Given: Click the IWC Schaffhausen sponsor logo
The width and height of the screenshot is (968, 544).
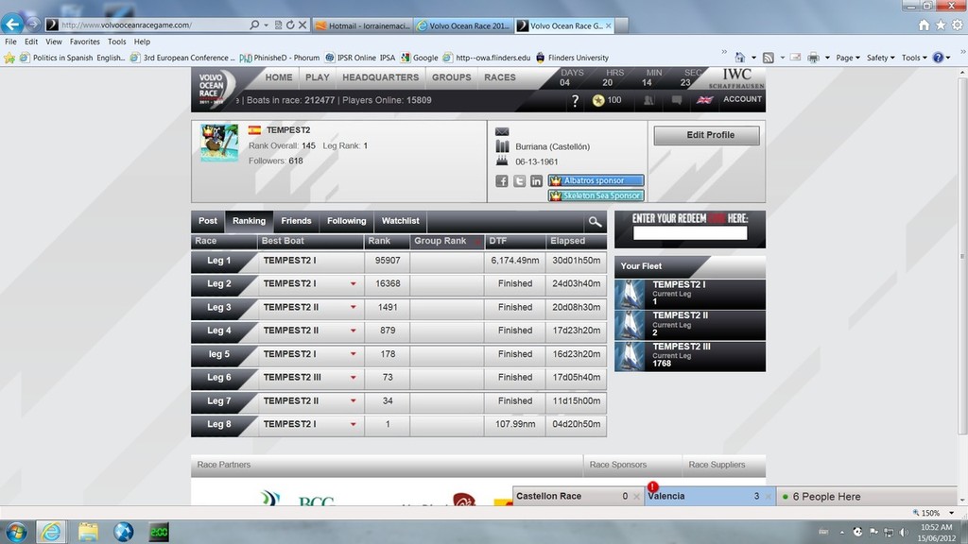Looking at the screenshot, I should [736, 78].
